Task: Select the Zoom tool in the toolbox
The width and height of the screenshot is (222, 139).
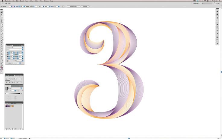Action: tap(2, 65)
